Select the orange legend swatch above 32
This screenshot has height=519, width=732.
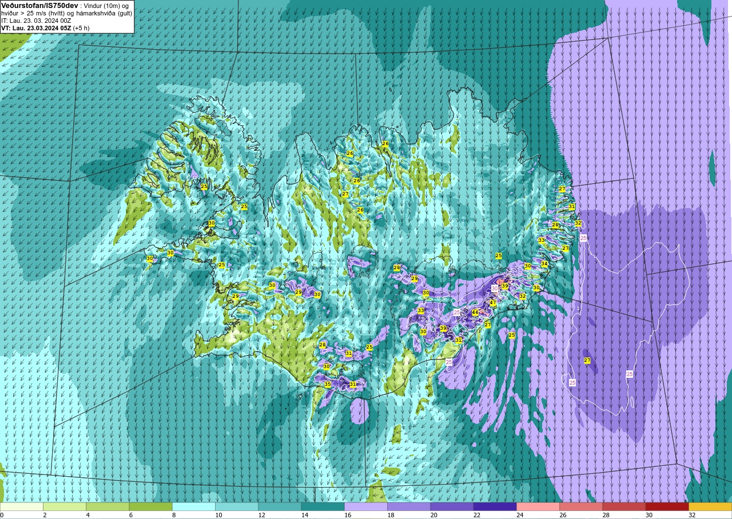[710, 506]
